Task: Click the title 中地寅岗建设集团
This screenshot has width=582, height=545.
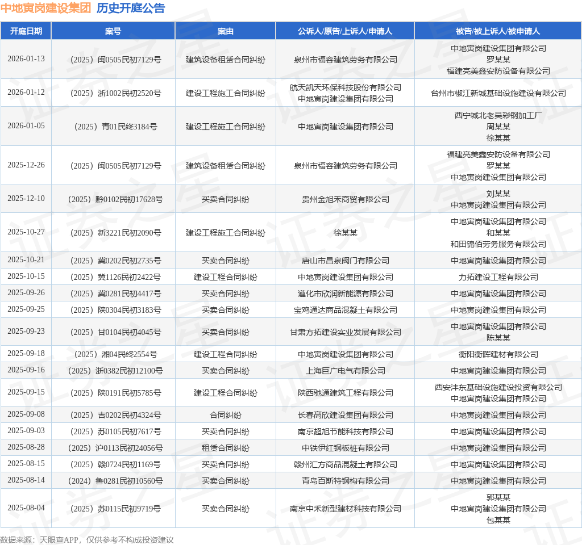Action: point(45,8)
